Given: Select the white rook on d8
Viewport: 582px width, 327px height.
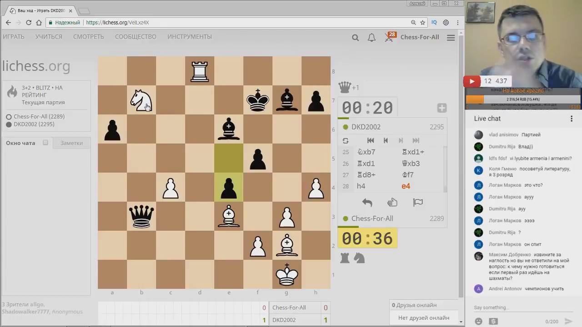Looking at the screenshot, I should (x=200, y=71).
